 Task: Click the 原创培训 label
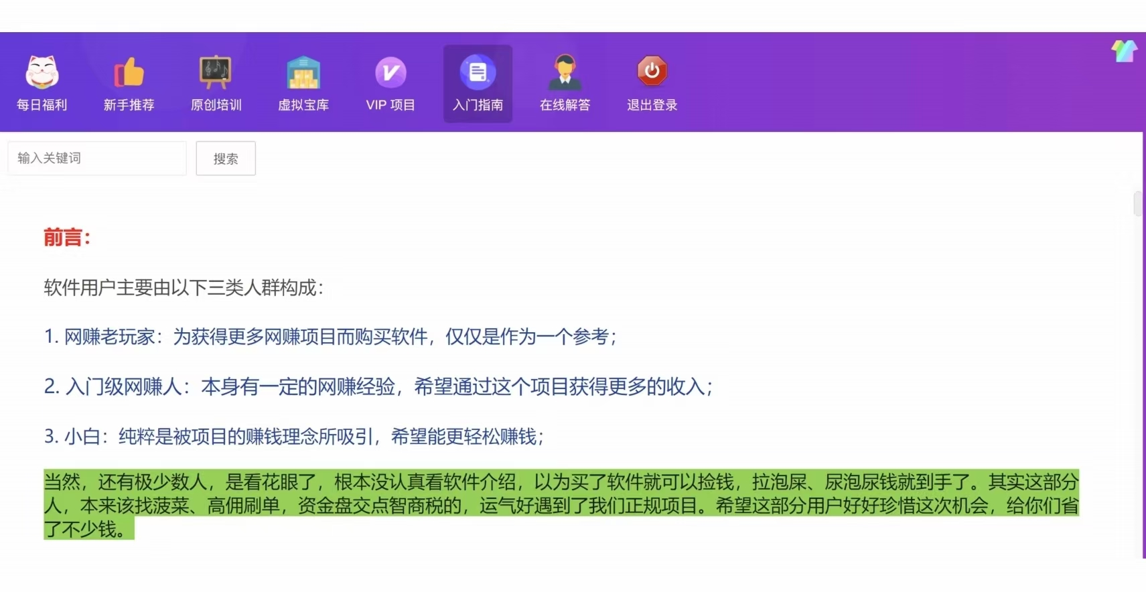click(x=216, y=105)
